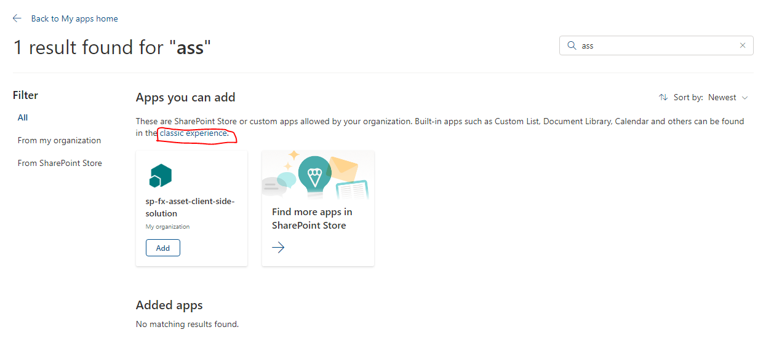The image size is (782, 359).
Task: Focus the search field containing "ass"
Action: [656, 45]
